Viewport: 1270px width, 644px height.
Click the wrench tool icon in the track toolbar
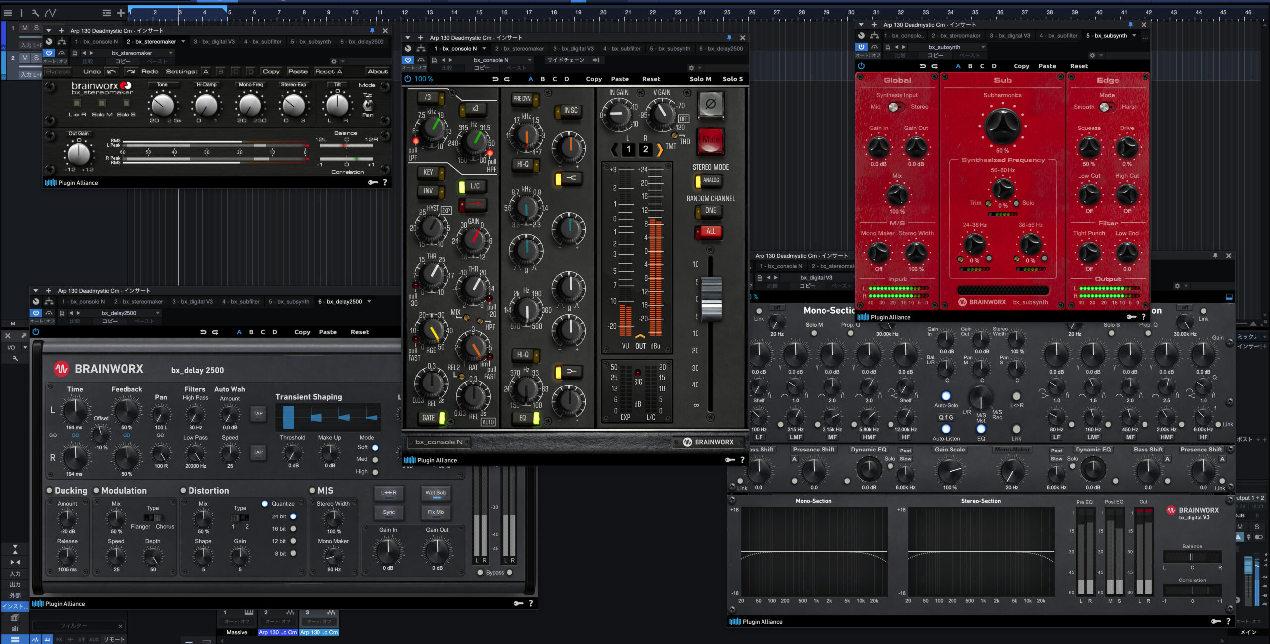pos(35,13)
